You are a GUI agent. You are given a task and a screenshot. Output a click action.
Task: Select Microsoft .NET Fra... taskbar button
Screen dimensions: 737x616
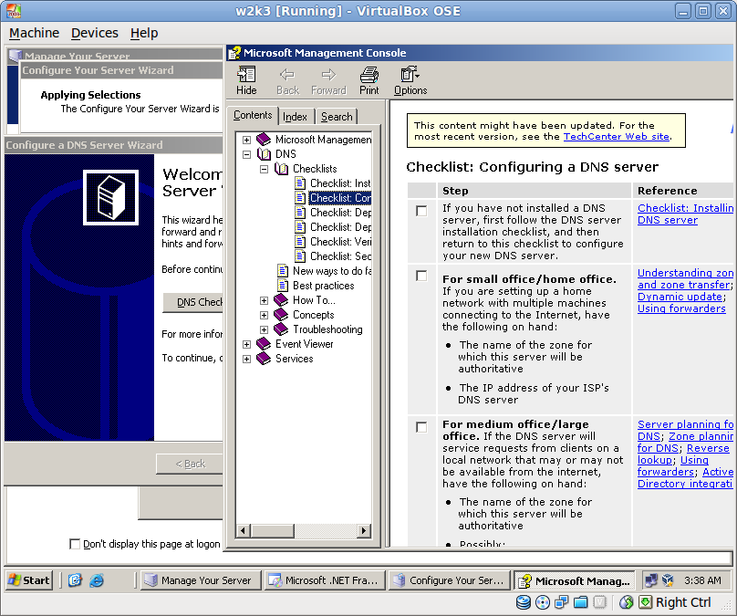pyautogui.click(x=325, y=580)
